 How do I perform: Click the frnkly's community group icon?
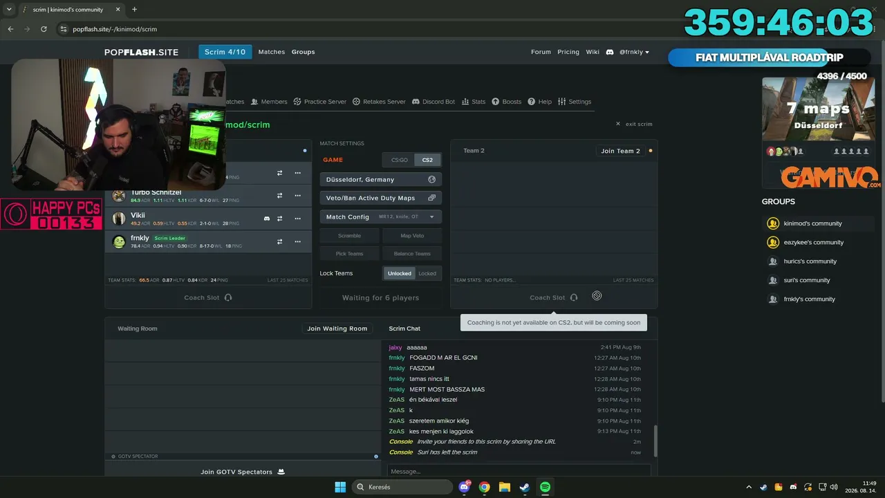click(x=773, y=299)
